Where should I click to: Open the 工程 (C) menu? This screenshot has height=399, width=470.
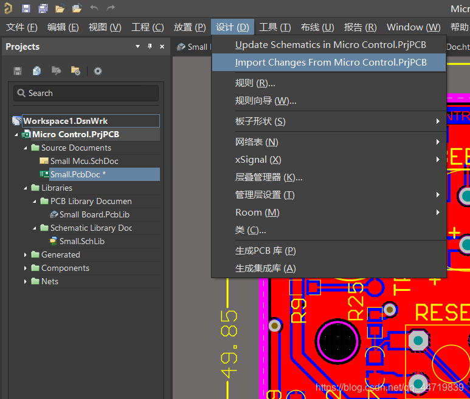pyautogui.click(x=148, y=27)
